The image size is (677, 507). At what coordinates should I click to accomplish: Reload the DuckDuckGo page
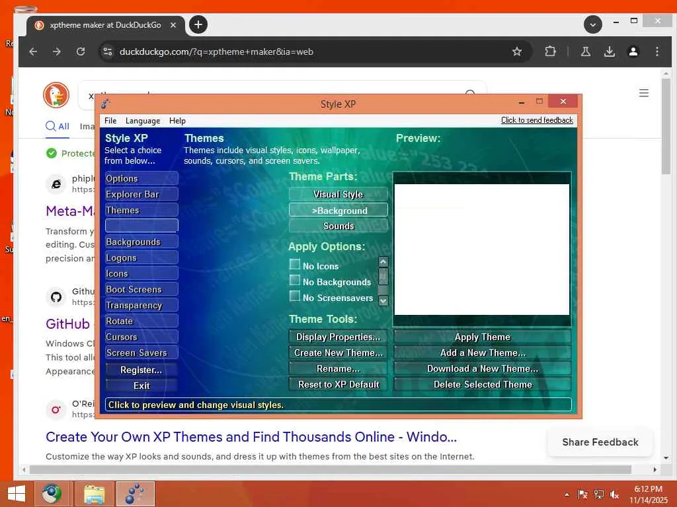81,51
